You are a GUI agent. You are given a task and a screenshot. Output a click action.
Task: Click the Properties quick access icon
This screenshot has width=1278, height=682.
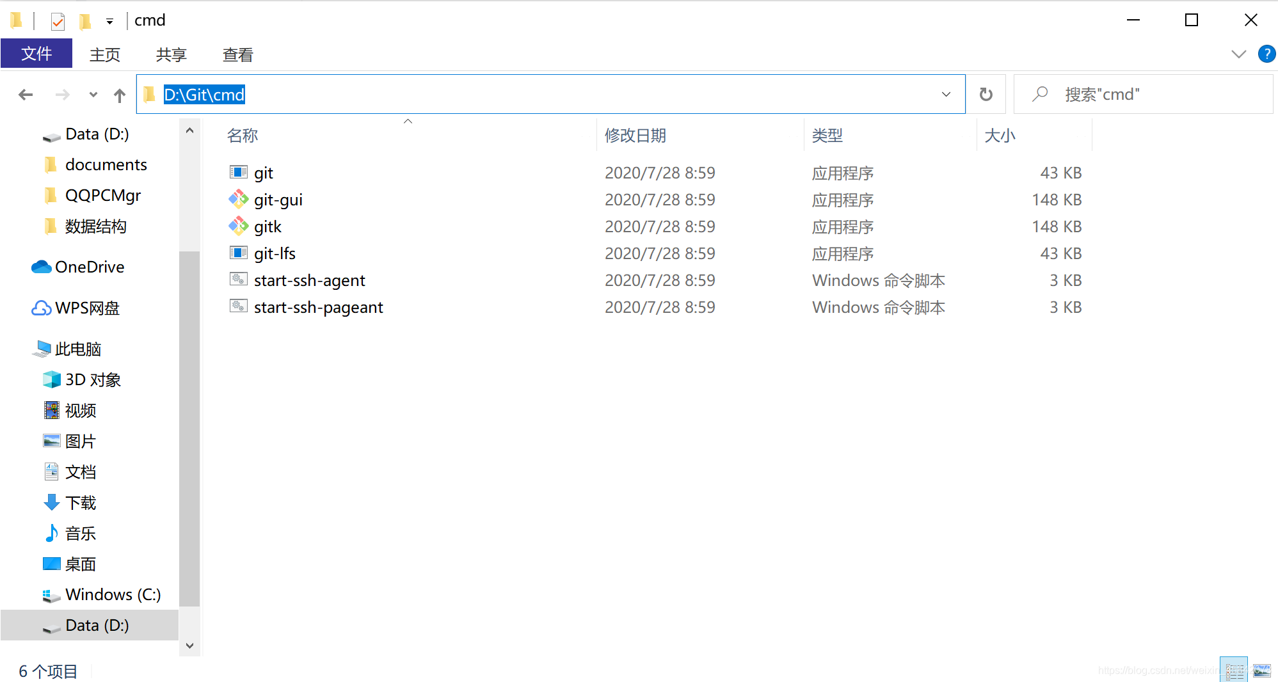pos(58,22)
